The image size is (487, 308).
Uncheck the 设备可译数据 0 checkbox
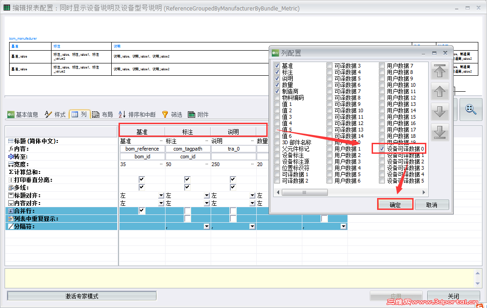click(381, 149)
